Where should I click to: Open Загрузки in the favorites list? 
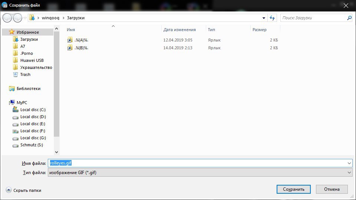29,39
